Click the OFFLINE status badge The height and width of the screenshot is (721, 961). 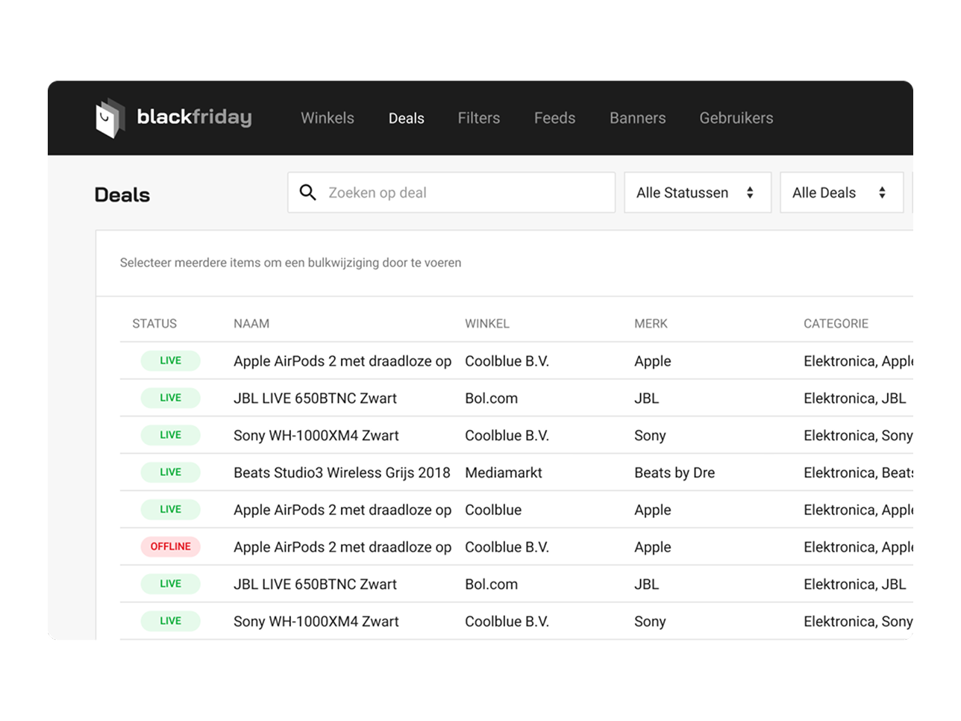tap(171, 546)
